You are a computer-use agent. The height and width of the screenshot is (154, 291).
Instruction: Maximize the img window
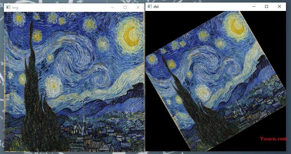point(125,7)
